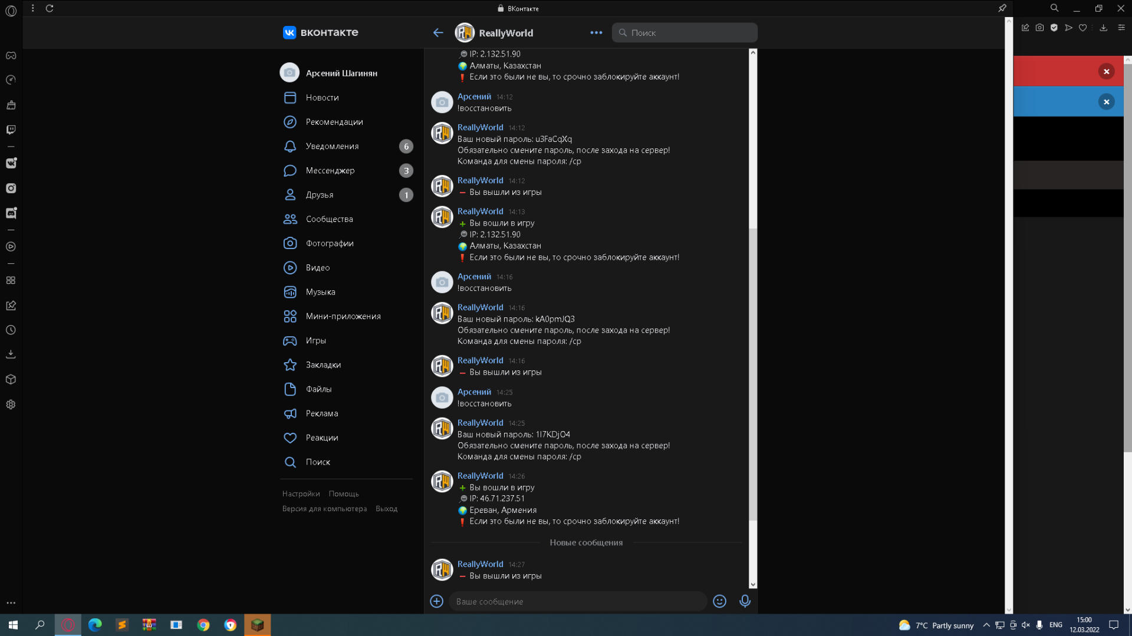Open Extensions cube icon in sidebar
This screenshot has height=636, width=1132.
click(x=11, y=380)
